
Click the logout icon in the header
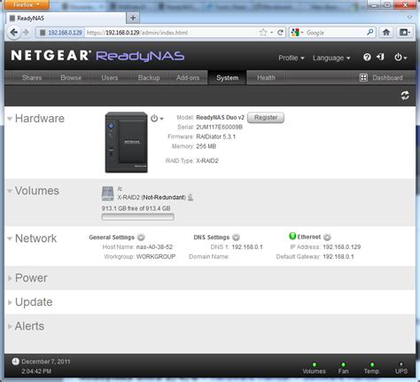click(381, 57)
